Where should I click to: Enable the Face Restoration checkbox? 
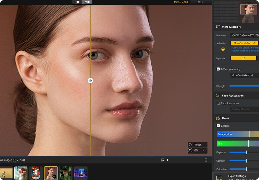point(218,103)
